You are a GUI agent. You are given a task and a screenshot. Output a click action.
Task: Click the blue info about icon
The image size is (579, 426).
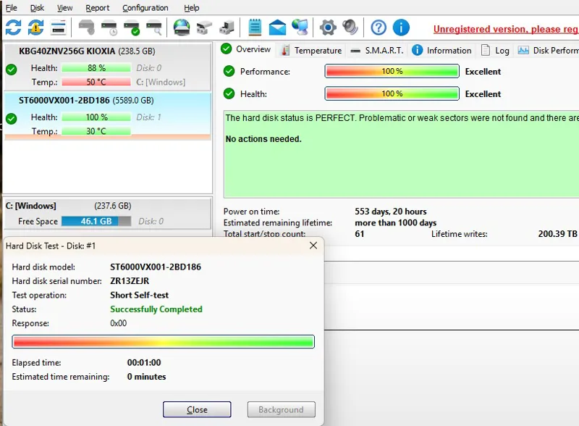pyautogui.click(x=401, y=28)
